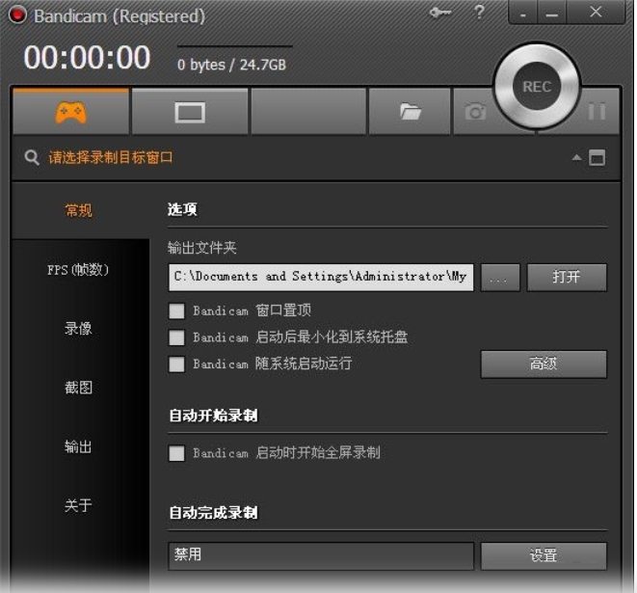Viewport: 637px width, 593px height.
Task: Open the output folder icon tab
Action: 410,112
